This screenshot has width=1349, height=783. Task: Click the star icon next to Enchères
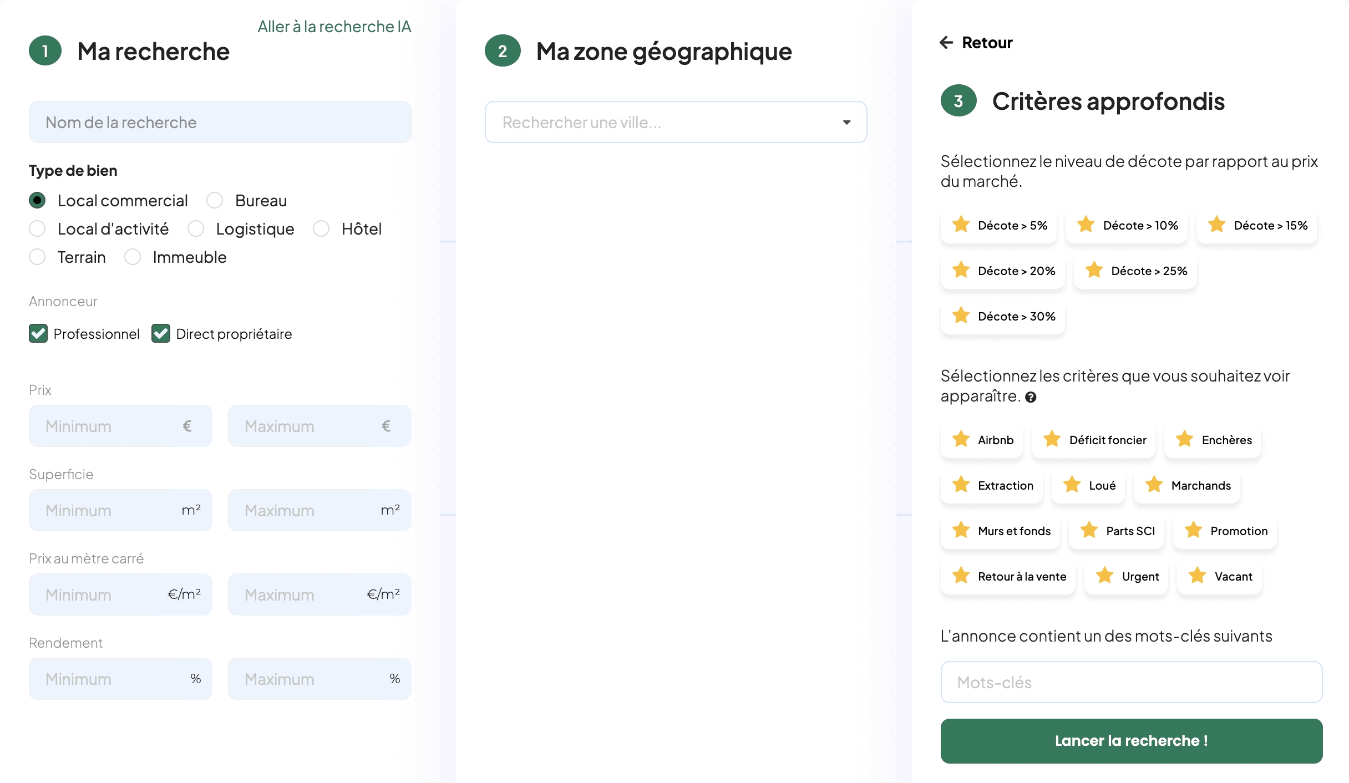click(x=1184, y=439)
